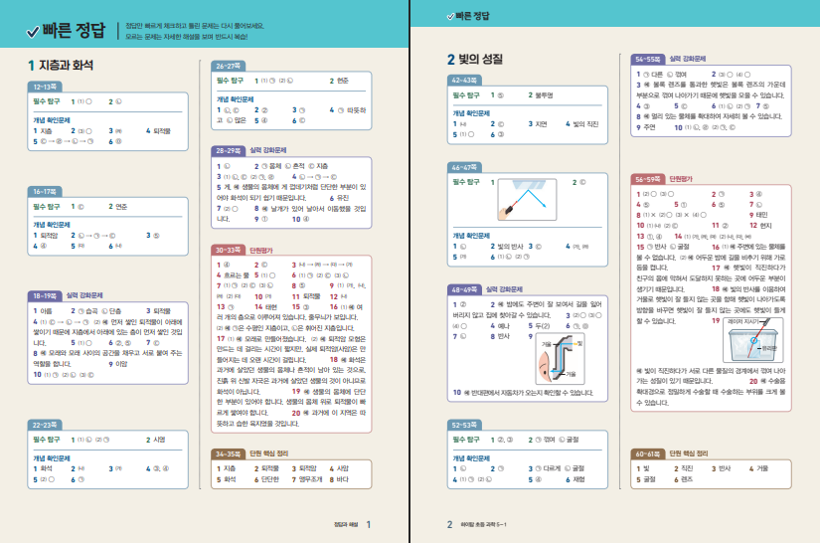The image size is (820, 543).
Task: Select the 12~13쪽 page tab
Action: click(x=47, y=87)
